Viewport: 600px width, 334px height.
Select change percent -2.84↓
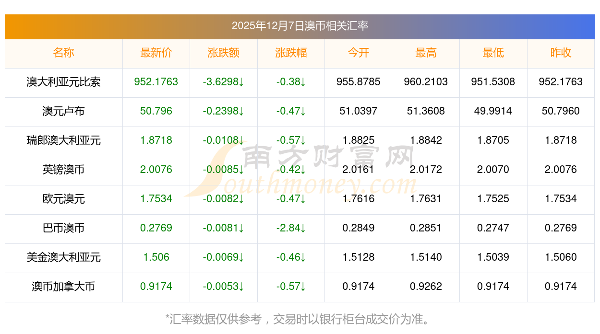291,228
